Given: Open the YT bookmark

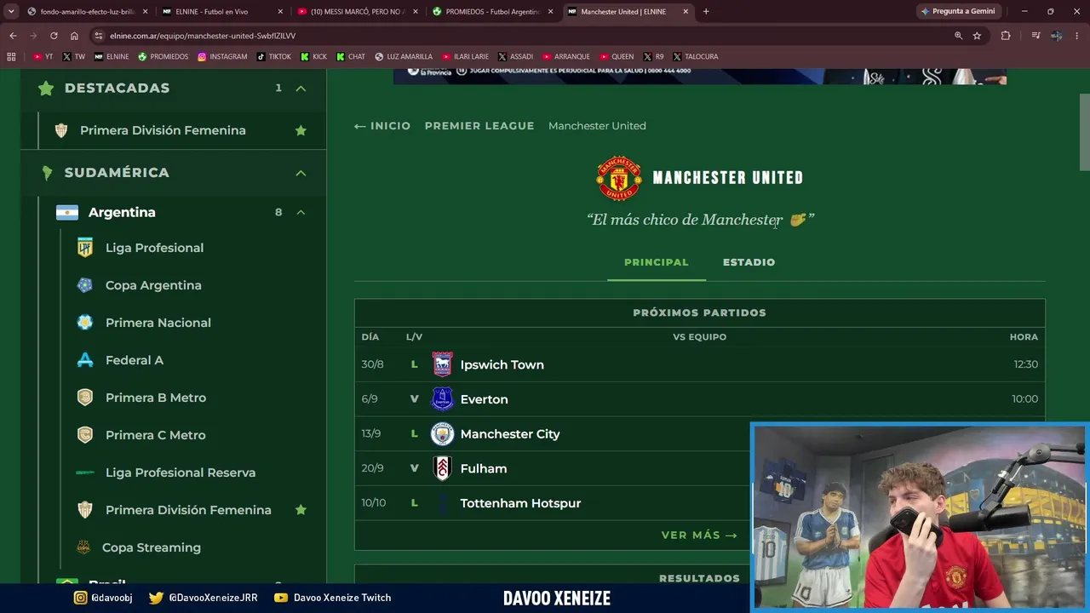Looking at the screenshot, I should [x=43, y=57].
